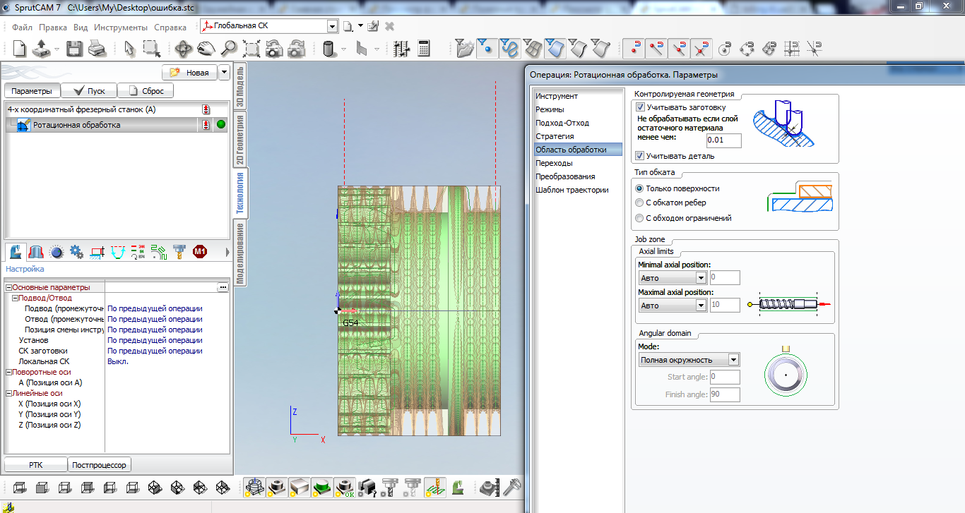Click the Print icon in toolbar
965x513 pixels.
click(96, 49)
